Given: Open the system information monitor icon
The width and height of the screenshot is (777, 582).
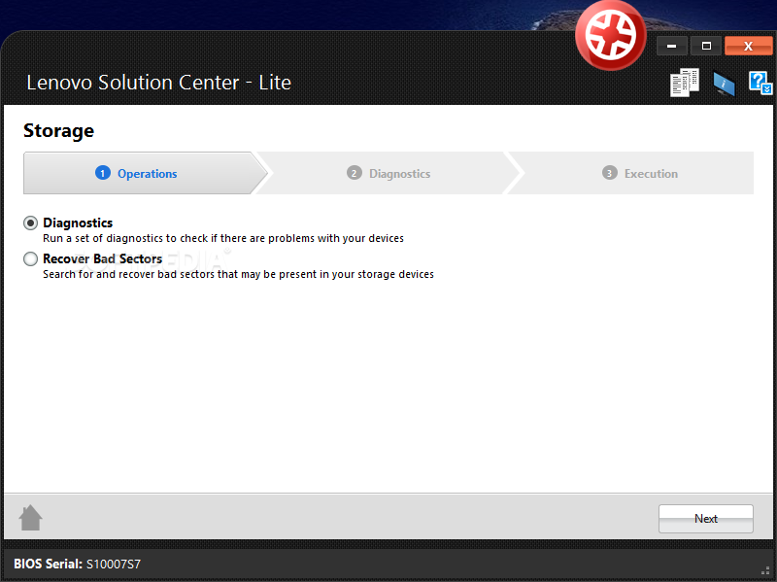Looking at the screenshot, I should (724, 84).
